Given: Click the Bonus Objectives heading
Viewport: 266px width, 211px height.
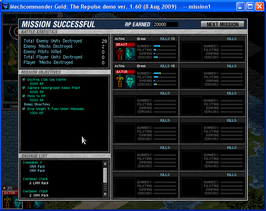Looking at the screenshot, I should click(37, 104).
